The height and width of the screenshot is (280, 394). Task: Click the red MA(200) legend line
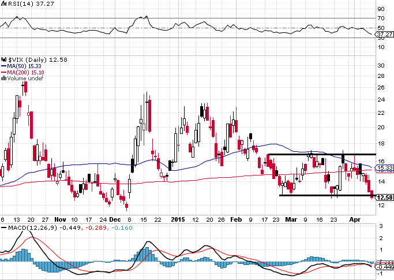pos(3,72)
